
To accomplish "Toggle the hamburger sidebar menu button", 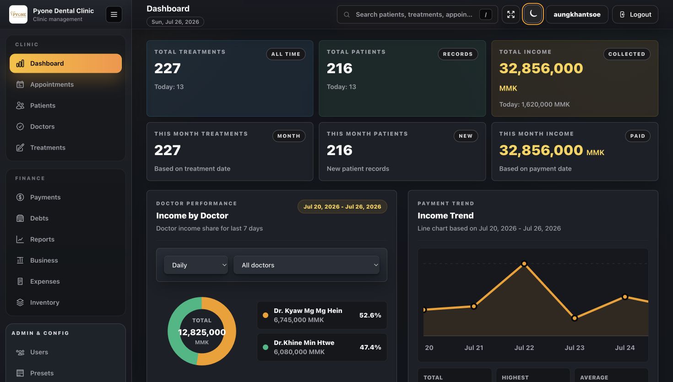I will tap(114, 15).
